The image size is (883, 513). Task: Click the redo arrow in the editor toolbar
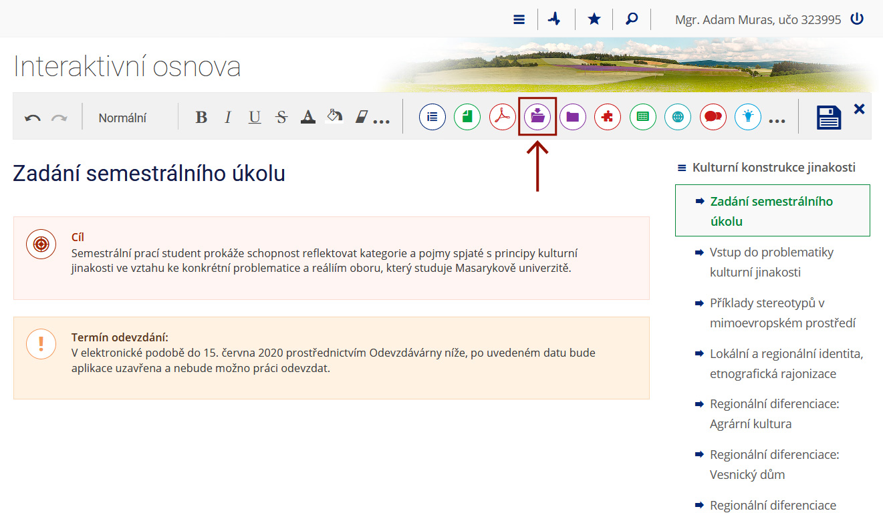[59, 118]
